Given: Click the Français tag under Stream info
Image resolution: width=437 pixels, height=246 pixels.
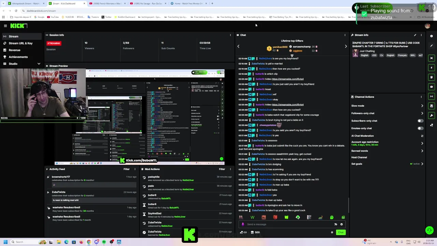Looking at the screenshot, I should (x=402, y=55).
